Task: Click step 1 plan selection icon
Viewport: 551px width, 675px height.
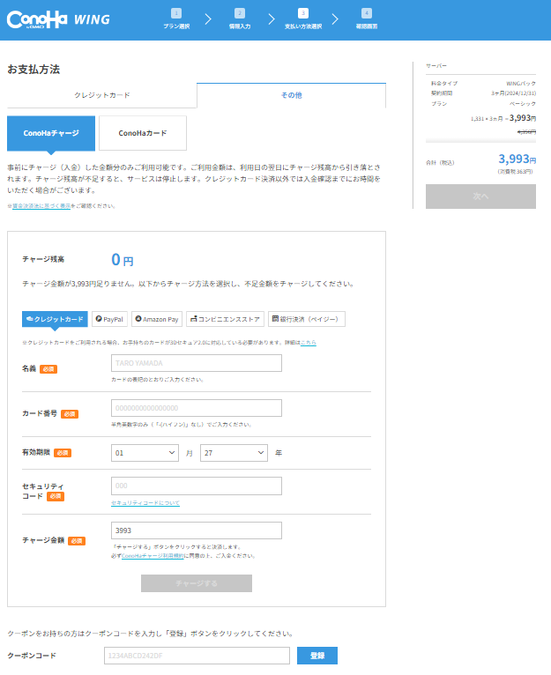Action: (176, 13)
